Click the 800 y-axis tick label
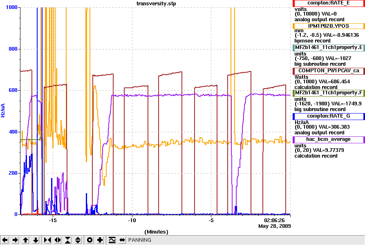365x245 pixels. coord(13,49)
